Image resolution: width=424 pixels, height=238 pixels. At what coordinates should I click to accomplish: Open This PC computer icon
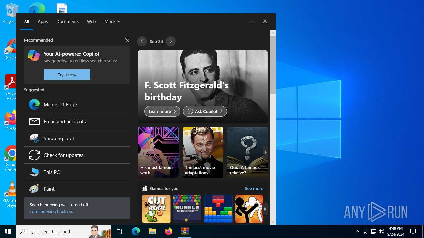point(34,172)
